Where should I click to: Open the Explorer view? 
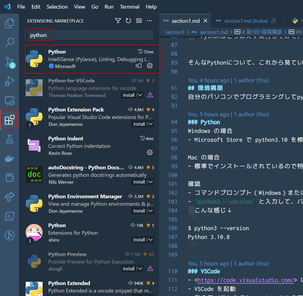coord(9,23)
